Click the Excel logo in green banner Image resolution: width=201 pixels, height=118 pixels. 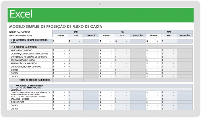tap(21, 14)
